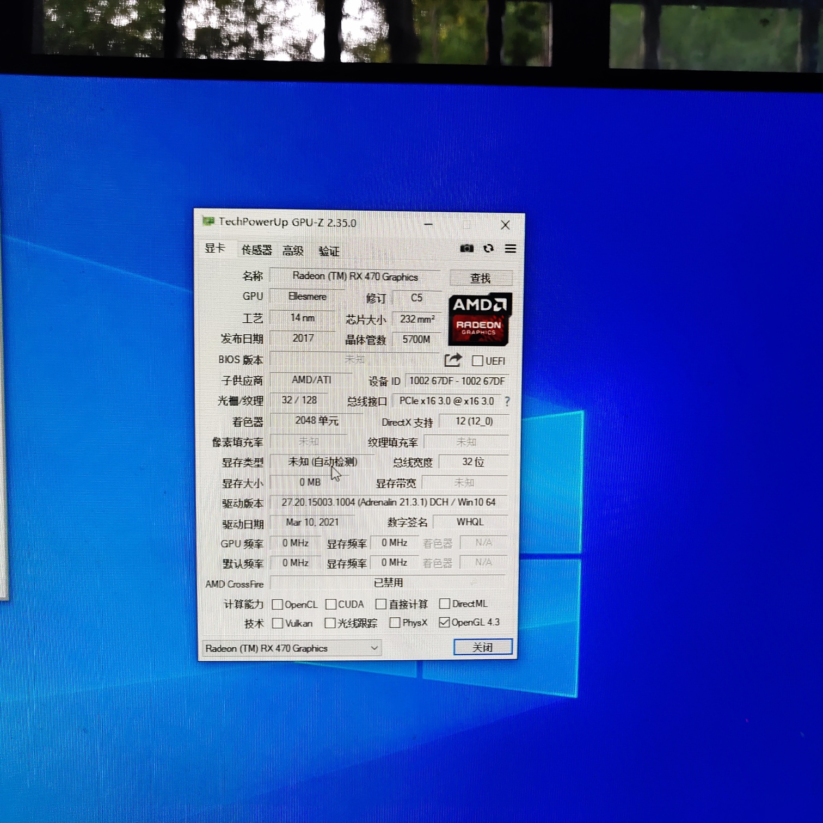Click the AMD CrossFire 已禁用 field
The width and height of the screenshot is (823, 823).
[x=388, y=582]
